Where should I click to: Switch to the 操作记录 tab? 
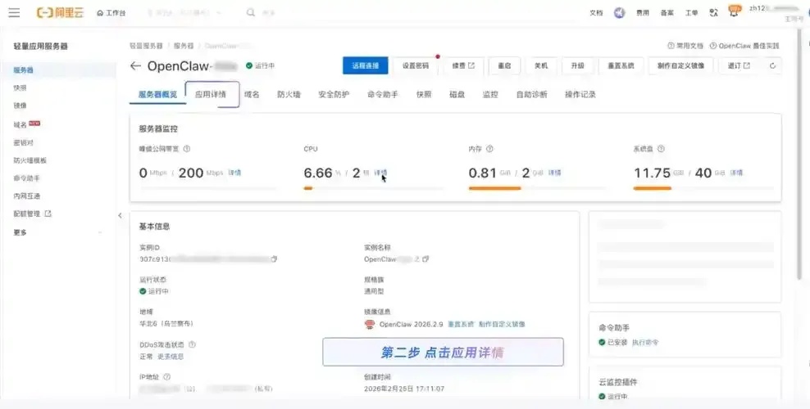[x=580, y=94]
